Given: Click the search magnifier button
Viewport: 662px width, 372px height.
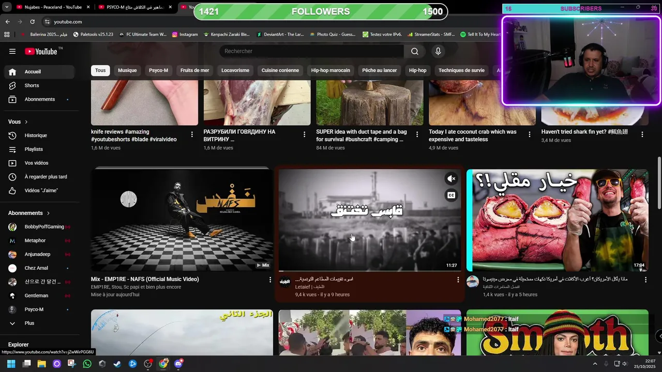Looking at the screenshot, I should pyautogui.click(x=415, y=51).
